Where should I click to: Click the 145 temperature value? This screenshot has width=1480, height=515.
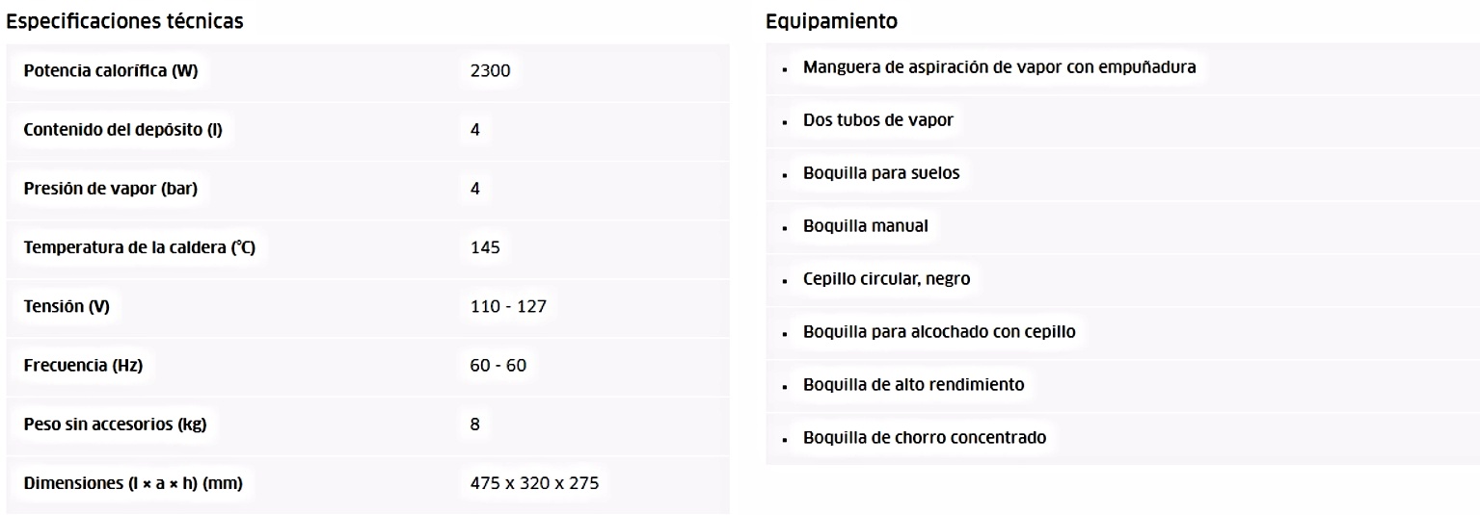click(x=485, y=248)
